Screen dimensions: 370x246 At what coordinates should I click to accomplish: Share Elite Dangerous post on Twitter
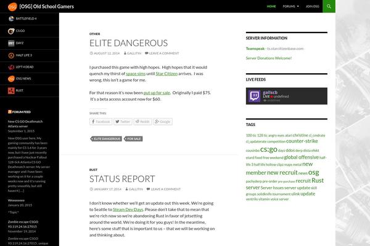[123, 122]
